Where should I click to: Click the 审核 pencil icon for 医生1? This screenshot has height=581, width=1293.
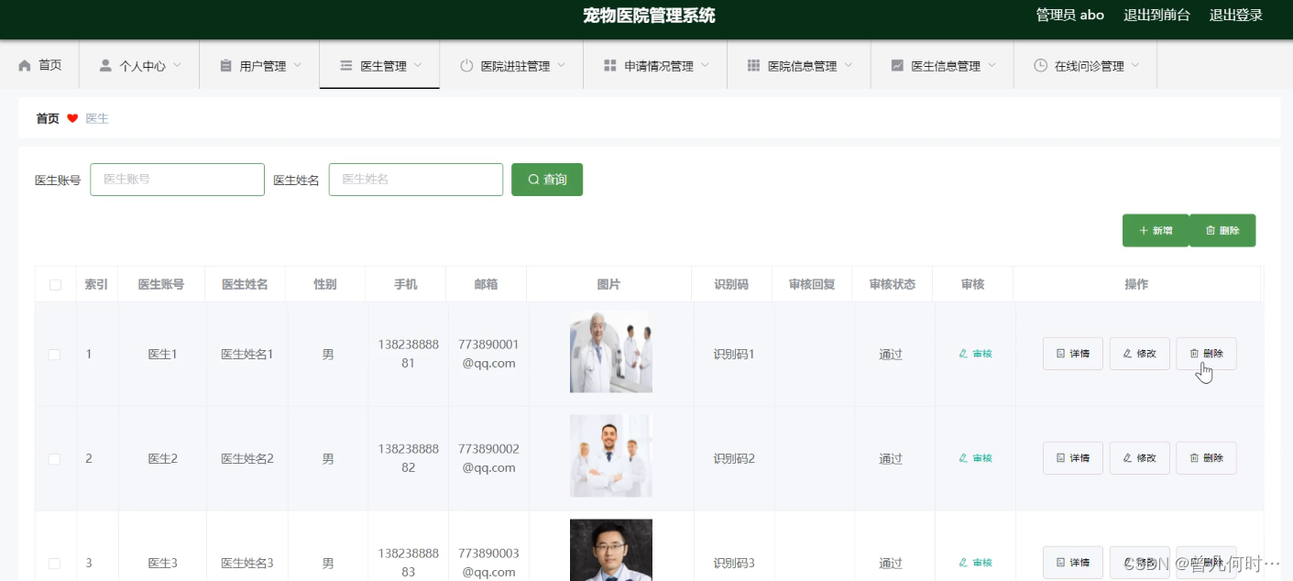pos(963,354)
